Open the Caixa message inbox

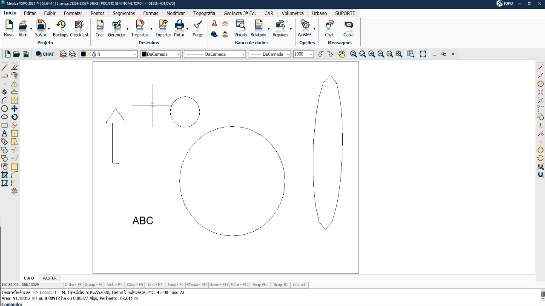pos(348,28)
